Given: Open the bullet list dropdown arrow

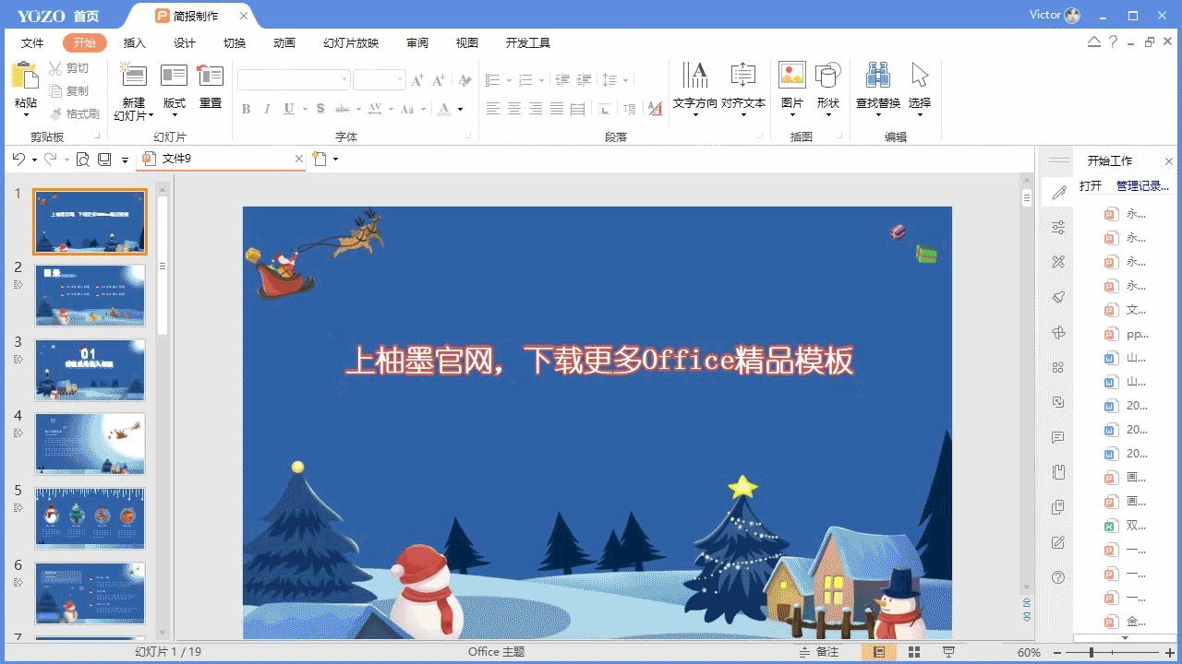Looking at the screenshot, I should point(509,80).
